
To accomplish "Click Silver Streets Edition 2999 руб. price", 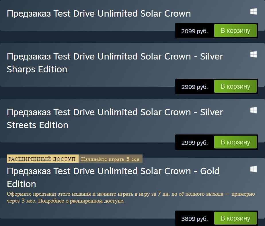I will (x=194, y=142).
